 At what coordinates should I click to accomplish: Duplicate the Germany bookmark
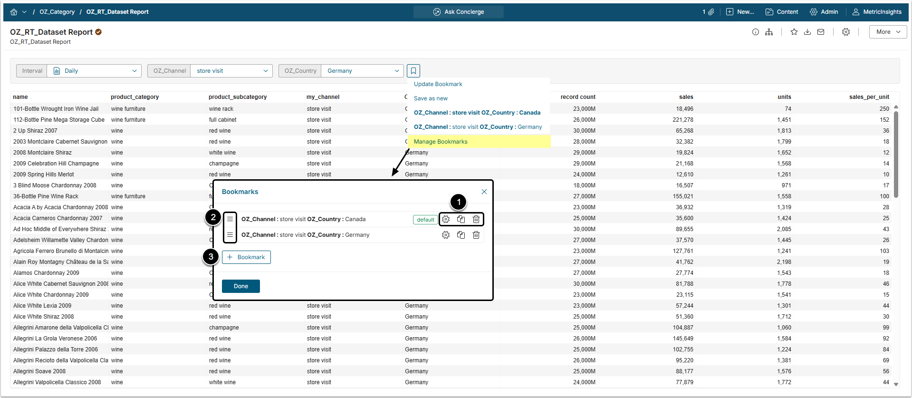[x=461, y=235]
